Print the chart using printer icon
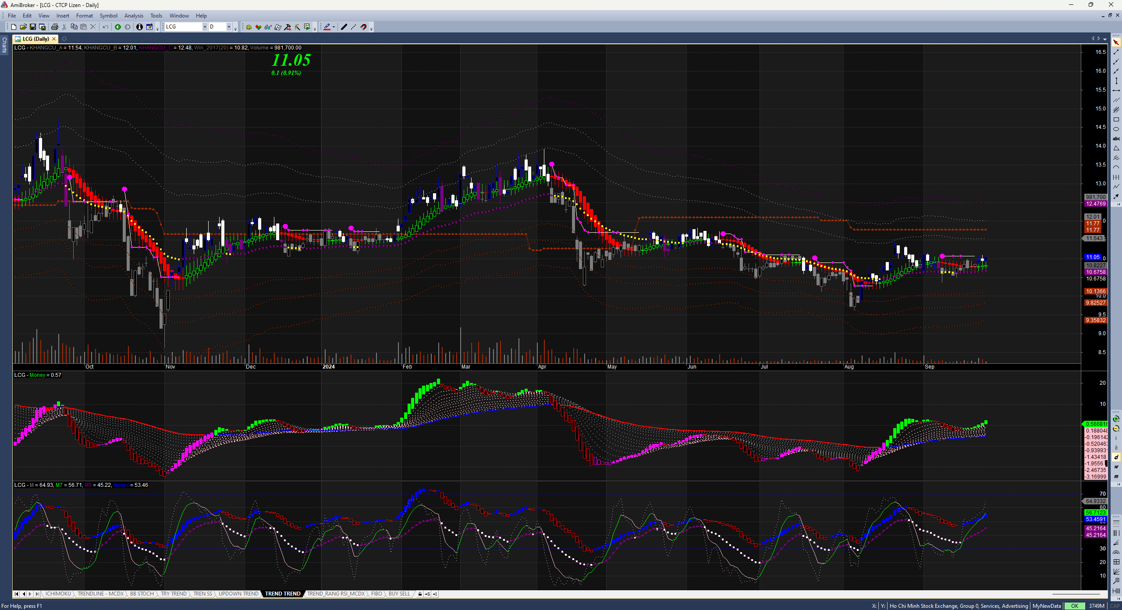The image size is (1122, 610). click(54, 27)
